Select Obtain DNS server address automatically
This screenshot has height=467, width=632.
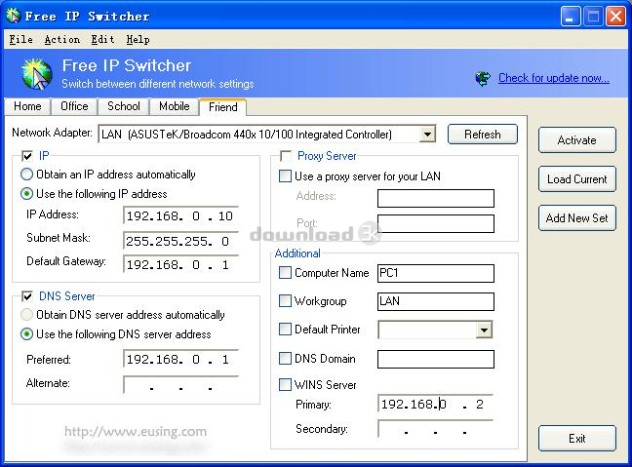[26, 315]
